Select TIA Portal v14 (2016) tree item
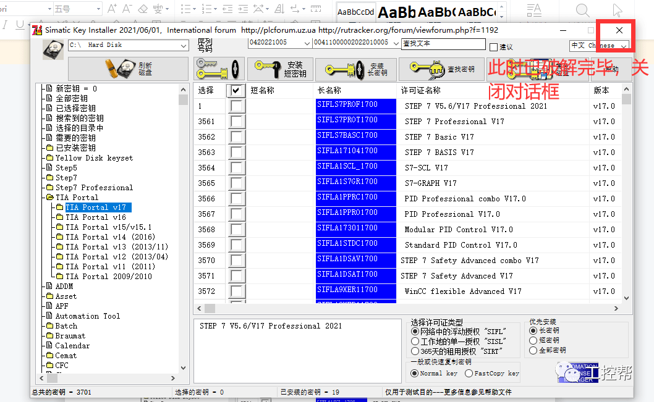Screen dimensions: 654x402 coord(111,237)
